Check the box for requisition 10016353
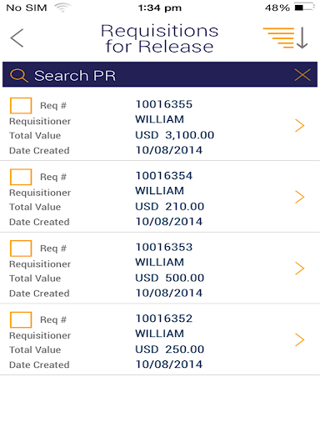This screenshot has height=427, width=320. click(21, 249)
